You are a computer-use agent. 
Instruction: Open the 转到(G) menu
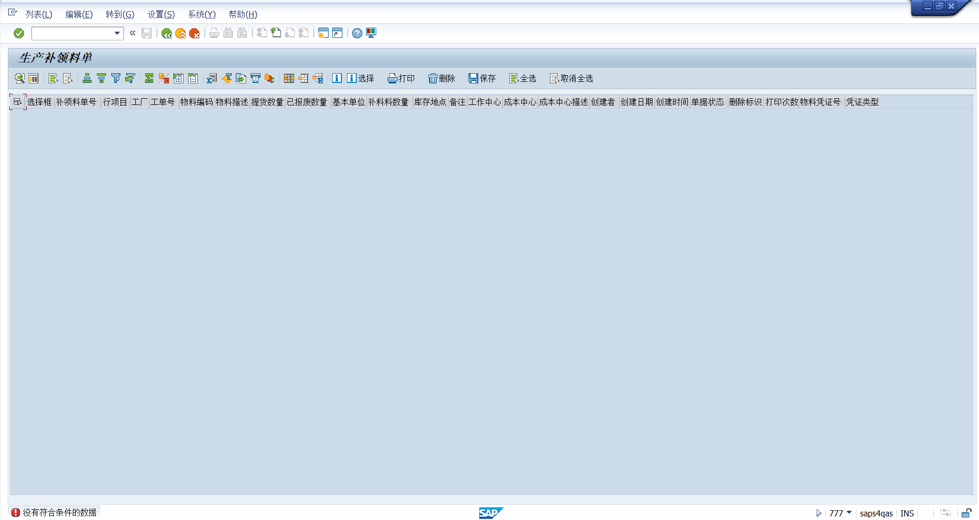pyautogui.click(x=120, y=14)
